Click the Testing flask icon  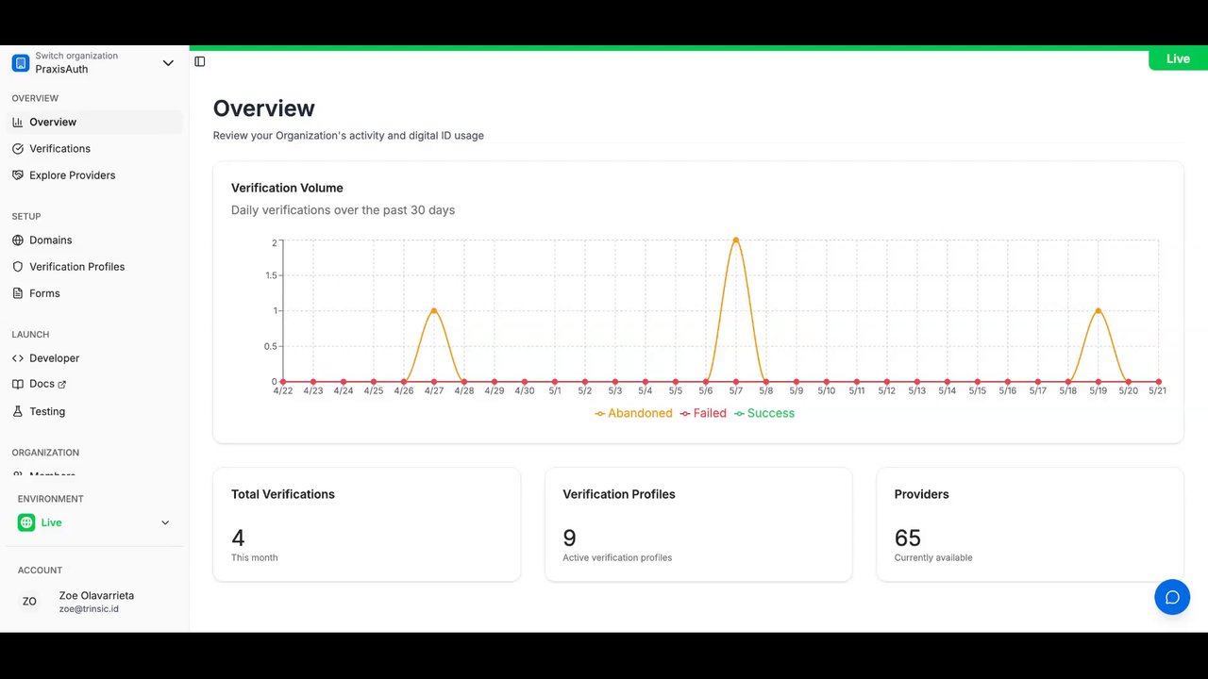tap(18, 411)
